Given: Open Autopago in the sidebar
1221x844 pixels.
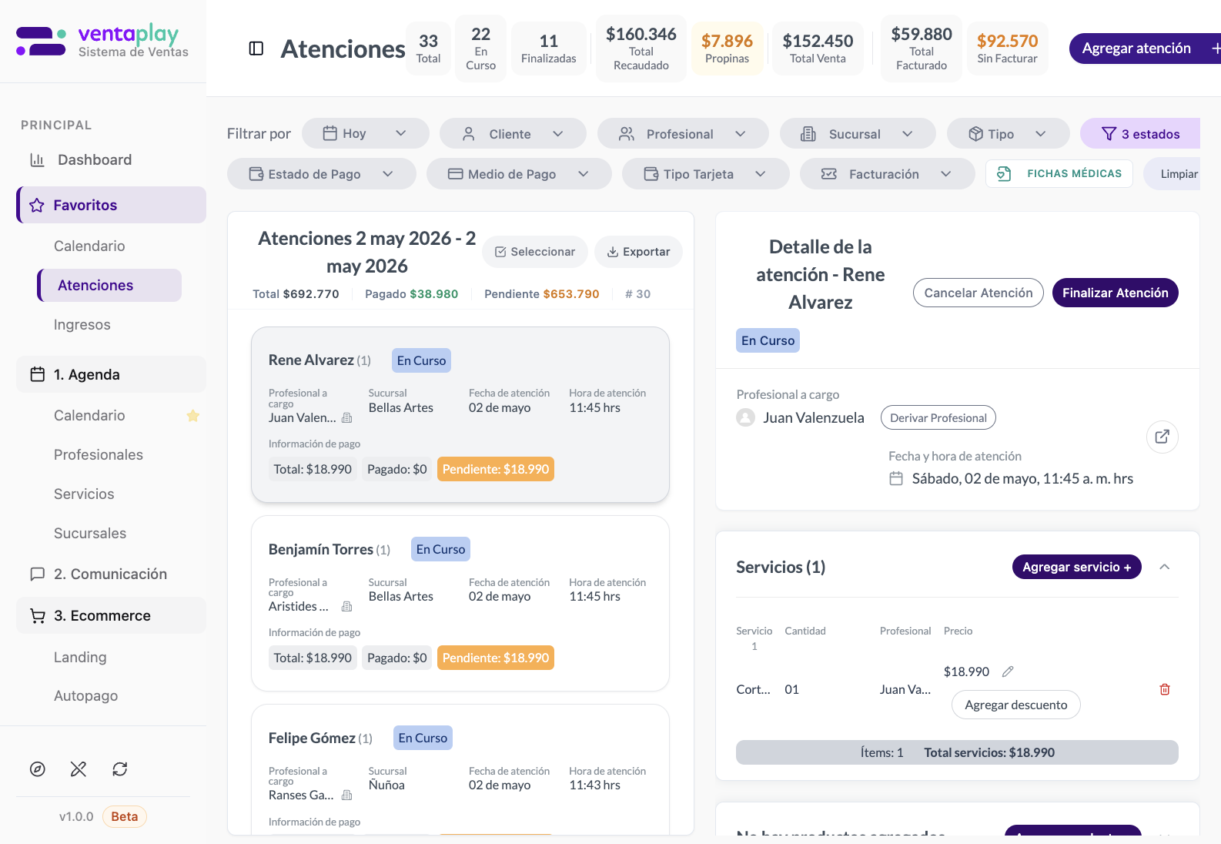Looking at the screenshot, I should pyautogui.click(x=86, y=695).
